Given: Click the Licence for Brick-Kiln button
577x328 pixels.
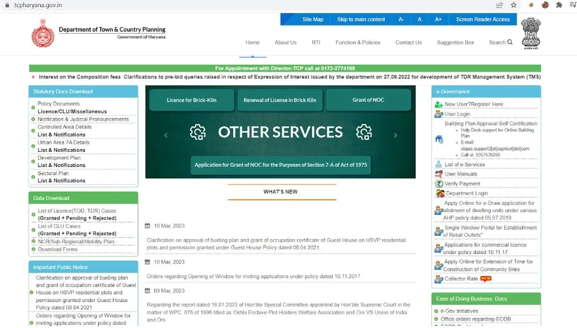Looking at the screenshot, I should (191, 100).
